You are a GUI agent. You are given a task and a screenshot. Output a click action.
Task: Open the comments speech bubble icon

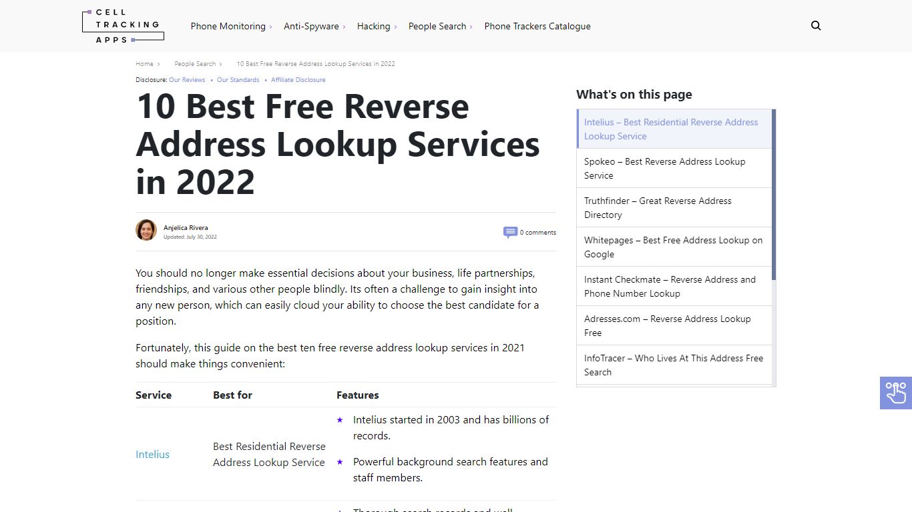click(510, 232)
